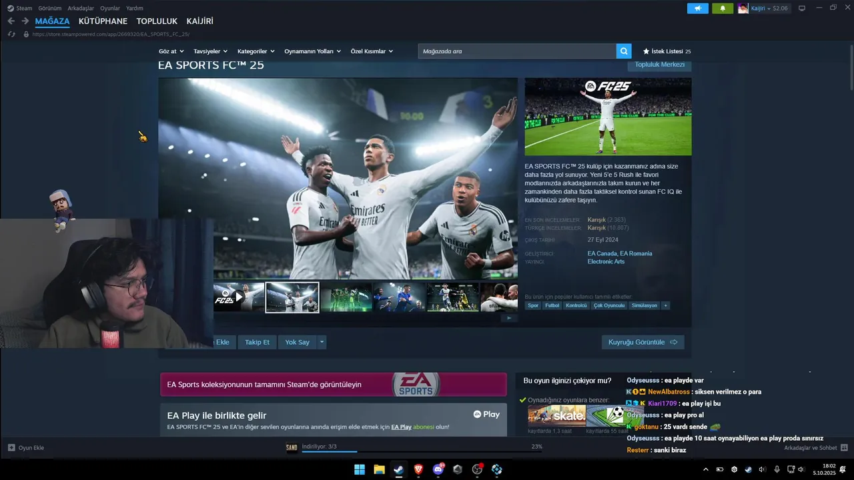Viewport: 854px width, 480px height.
Task: Click the padlock icon beside the URL
Action: pyautogui.click(x=26, y=34)
